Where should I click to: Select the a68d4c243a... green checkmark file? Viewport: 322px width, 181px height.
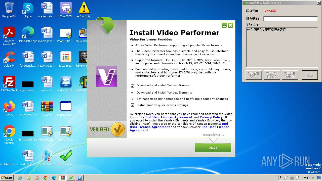[66, 158]
